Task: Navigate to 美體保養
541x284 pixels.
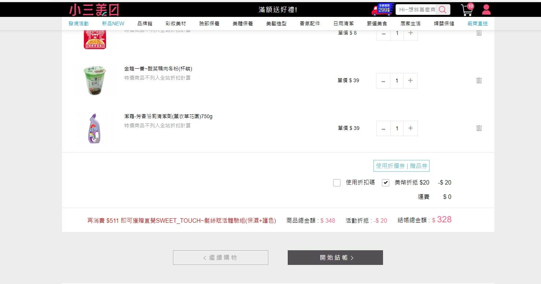Action: (243, 23)
